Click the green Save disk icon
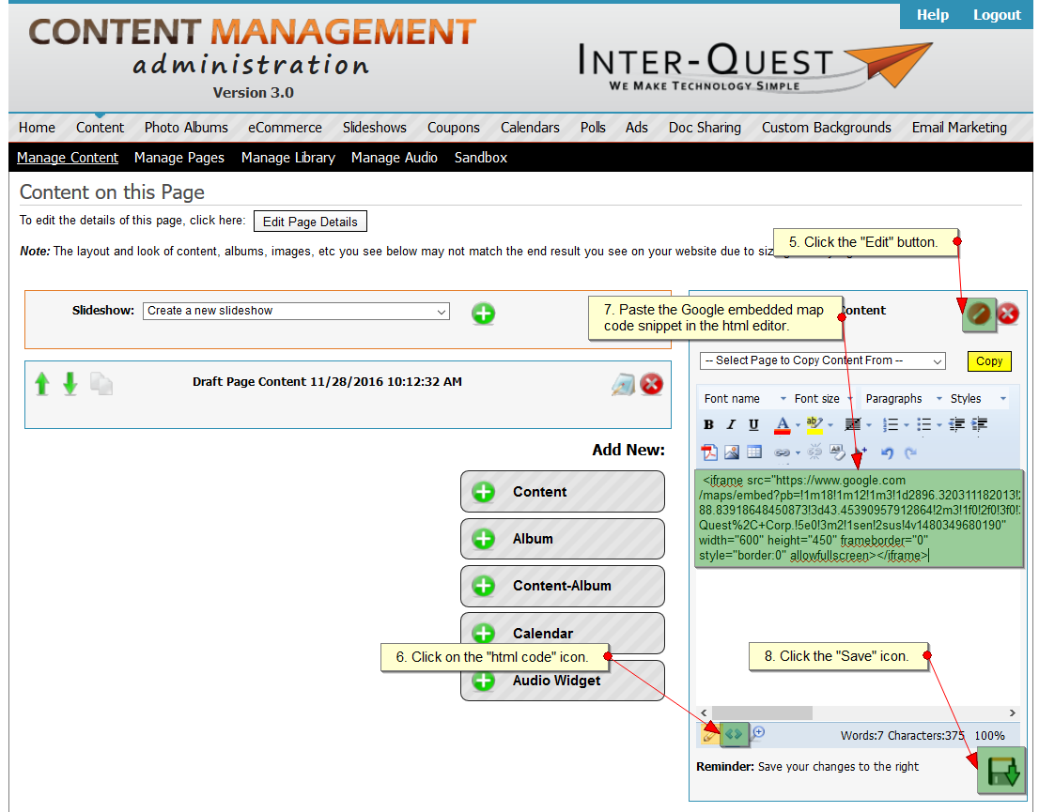This screenshot has width=1039, height=812. (x=1000, y=771)
